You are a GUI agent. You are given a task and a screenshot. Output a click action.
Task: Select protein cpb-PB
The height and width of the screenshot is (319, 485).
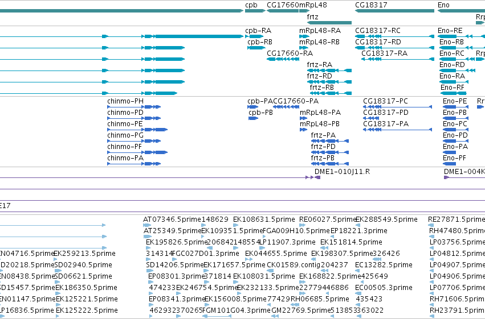pos(261,113)
